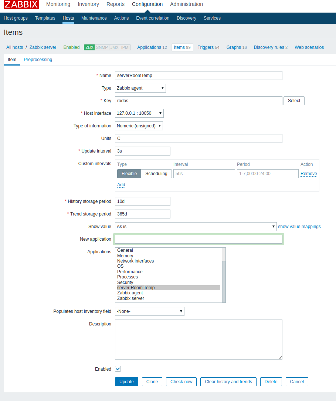
Task: Click the ZABBIX logo
Action: pos(21,4)
